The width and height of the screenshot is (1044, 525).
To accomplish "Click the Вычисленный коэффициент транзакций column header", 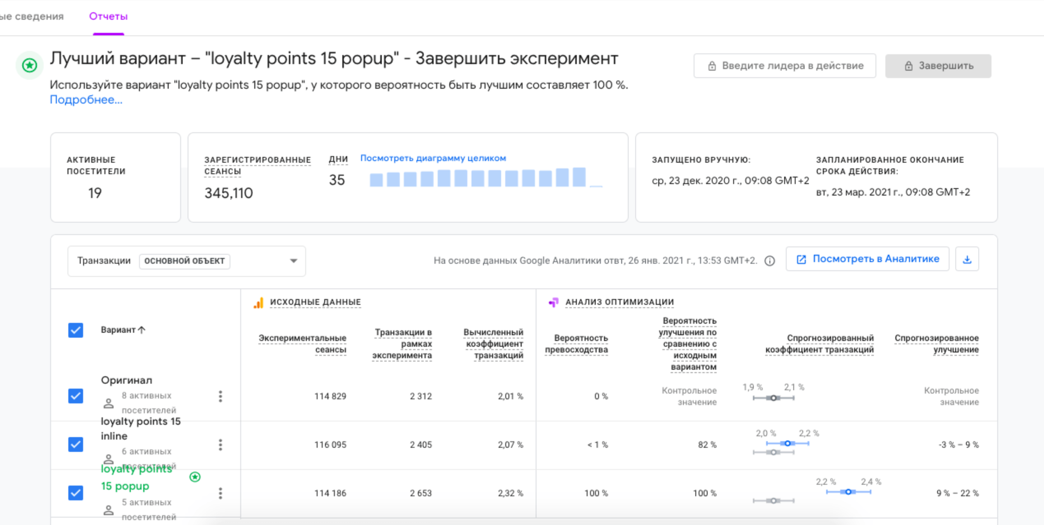I will pyautogui.click(x=494, y=343).
